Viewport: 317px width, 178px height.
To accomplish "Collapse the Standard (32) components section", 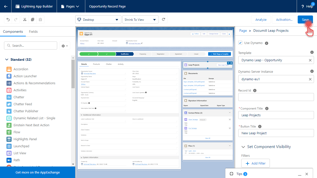I will click(7, 59).
